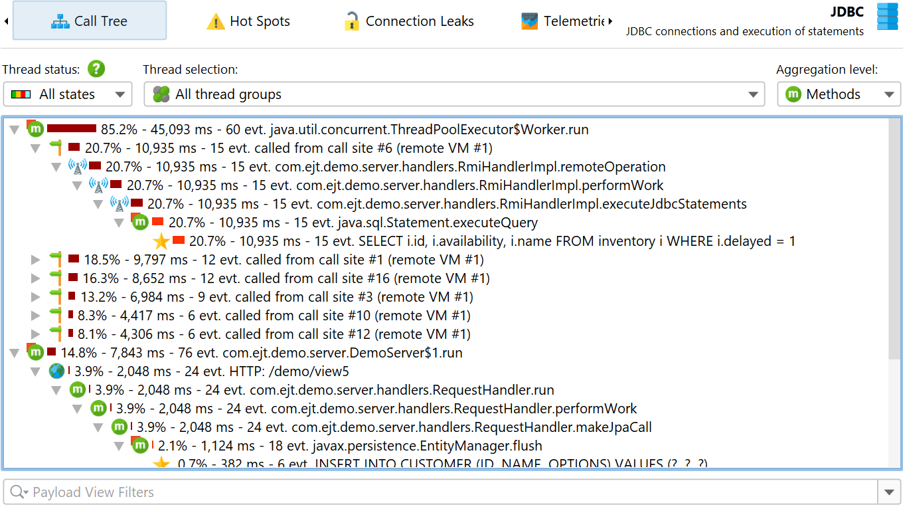Click method icon of EntityManager.flush
Viewport: 903px width, 507px height.
pos(139,445)
